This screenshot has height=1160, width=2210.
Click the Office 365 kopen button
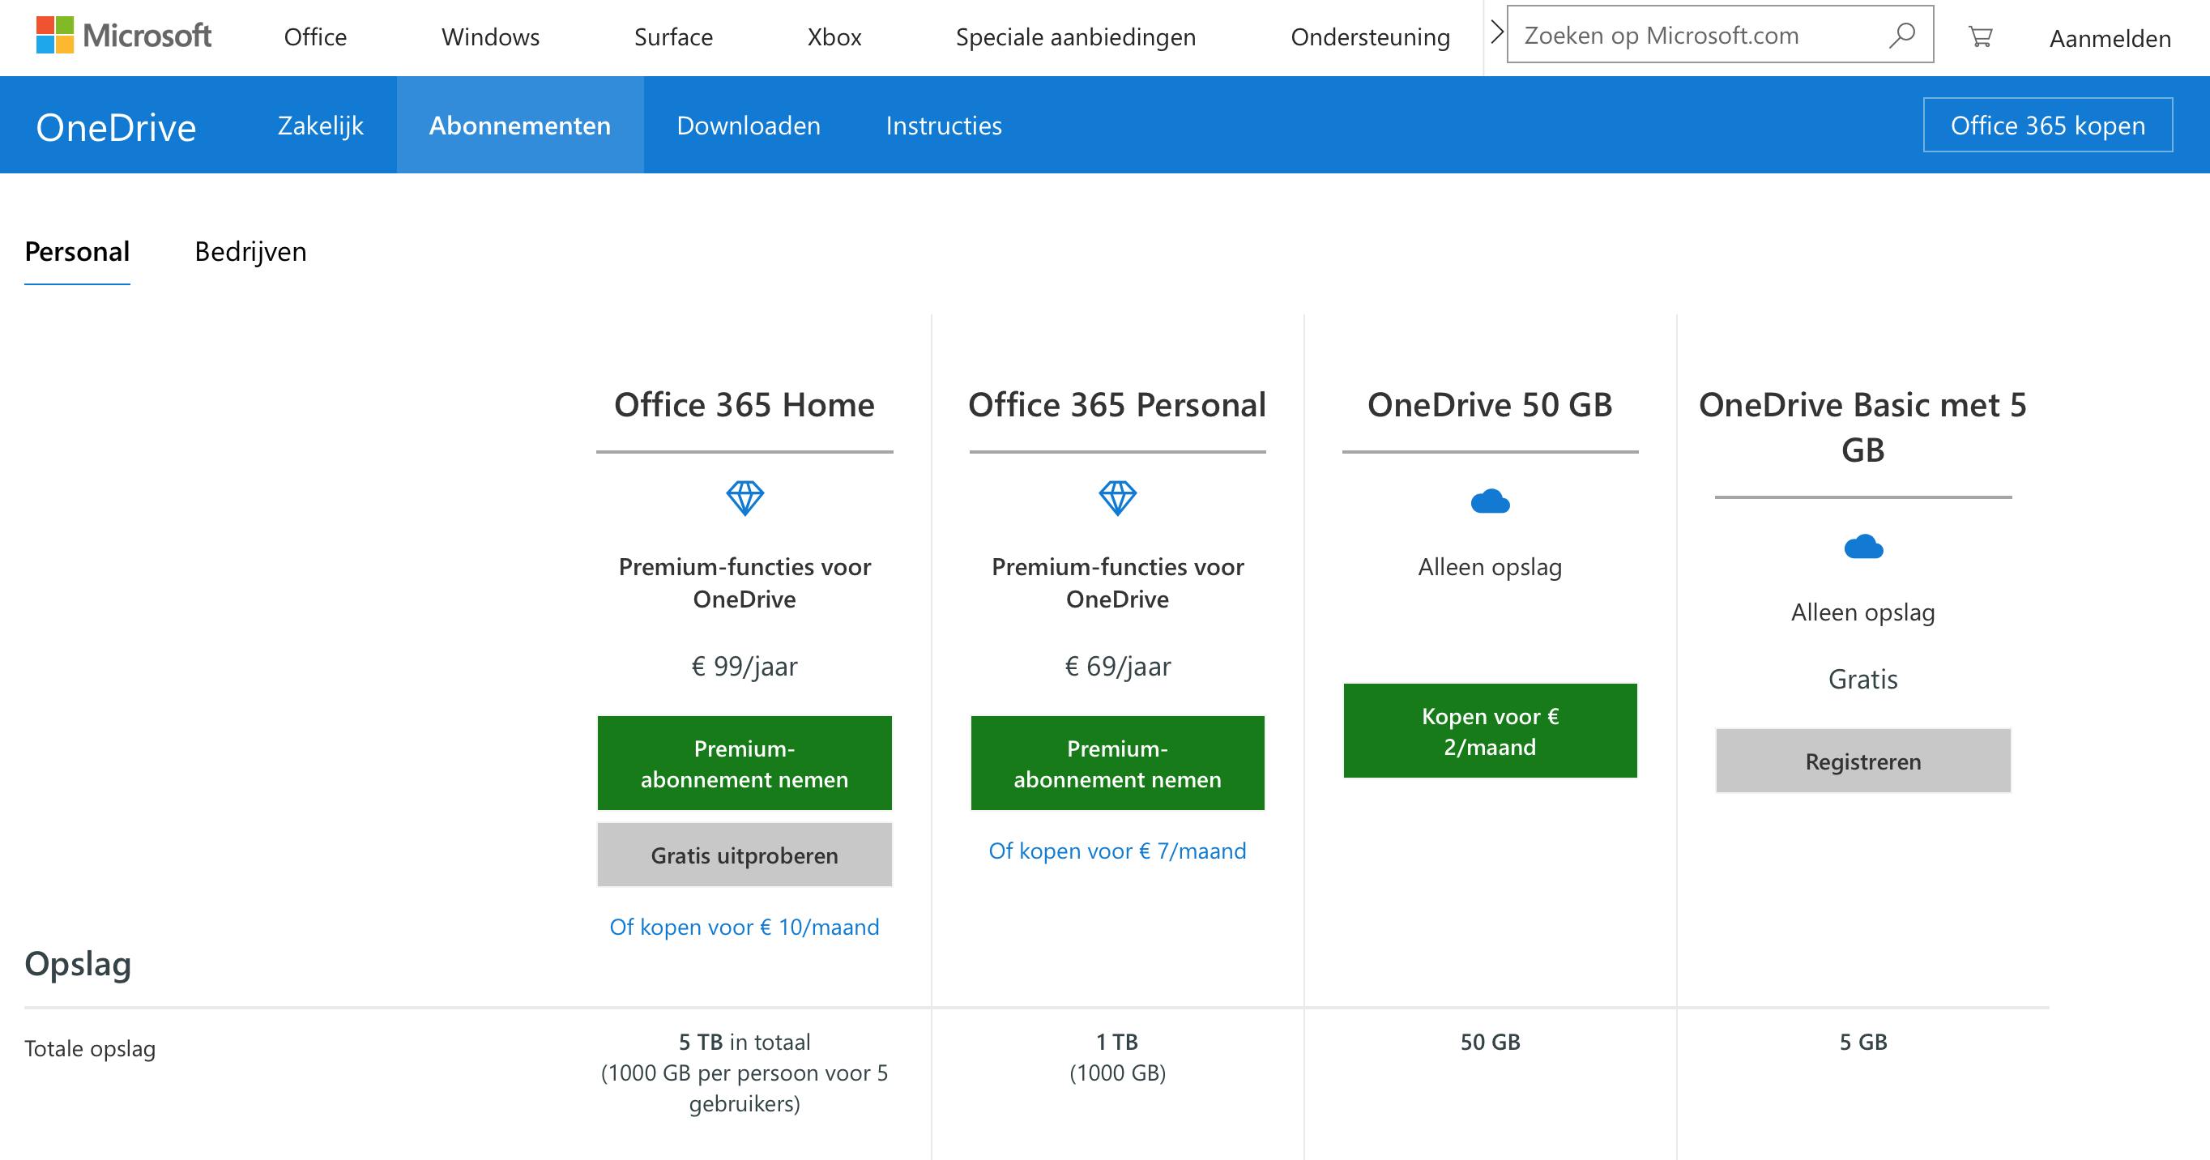[2047, 126]
